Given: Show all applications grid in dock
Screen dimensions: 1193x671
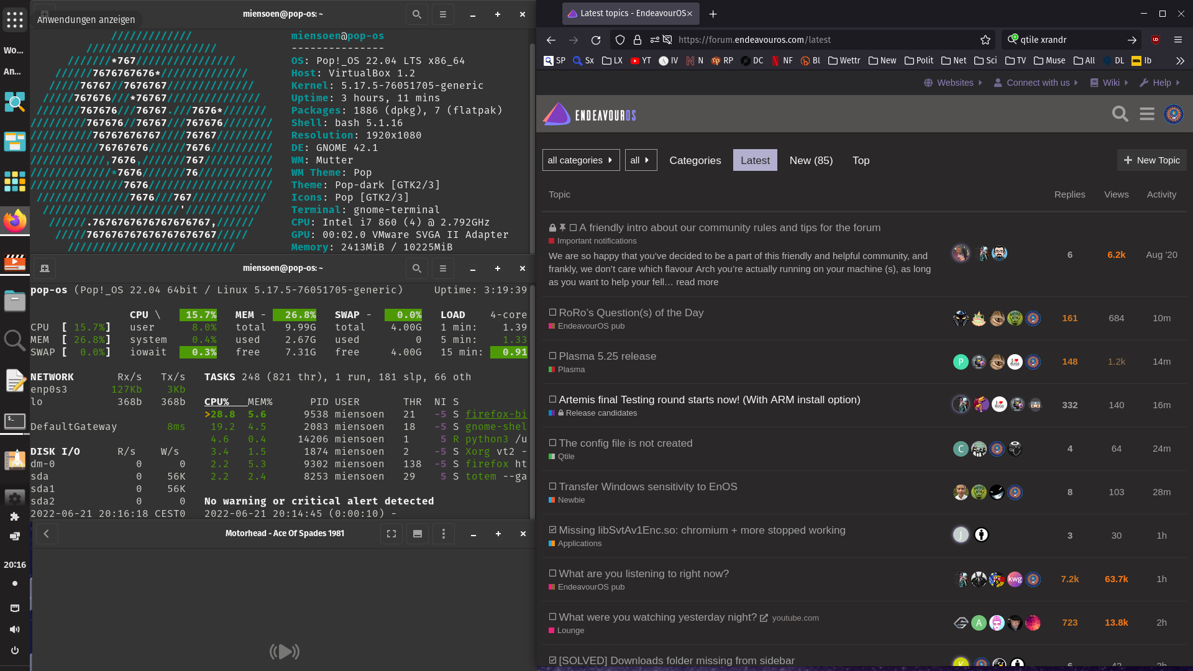Looking at the screenshot, I should pyautogui.click(x=15, y=19).
